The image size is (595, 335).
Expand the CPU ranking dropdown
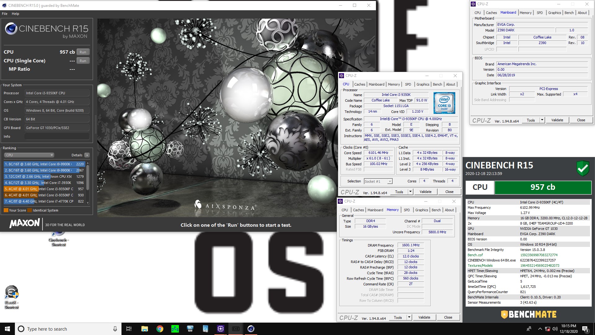(29, 155)
